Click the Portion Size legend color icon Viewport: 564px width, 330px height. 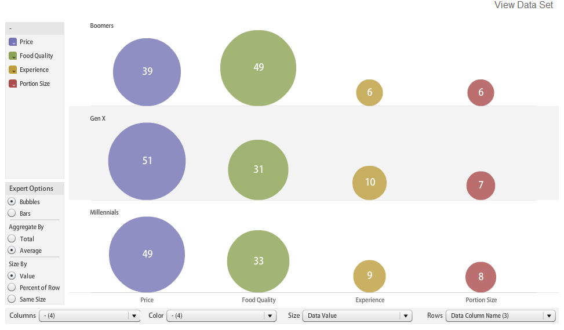click(x=13, y=84)
